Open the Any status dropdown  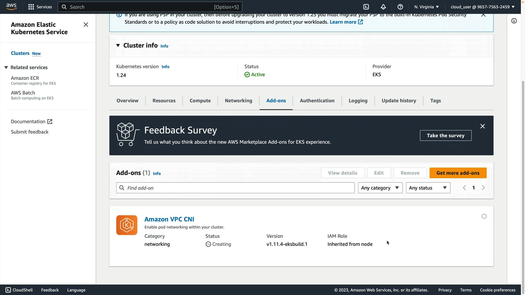pyautogui.click(x=428, y=188)
